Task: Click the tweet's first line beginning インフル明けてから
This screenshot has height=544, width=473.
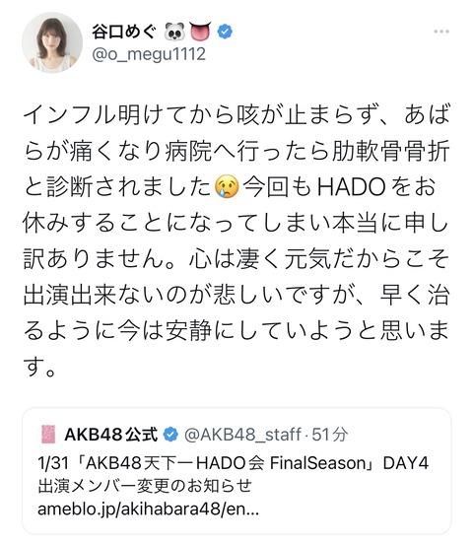Action: pos(236,114)
